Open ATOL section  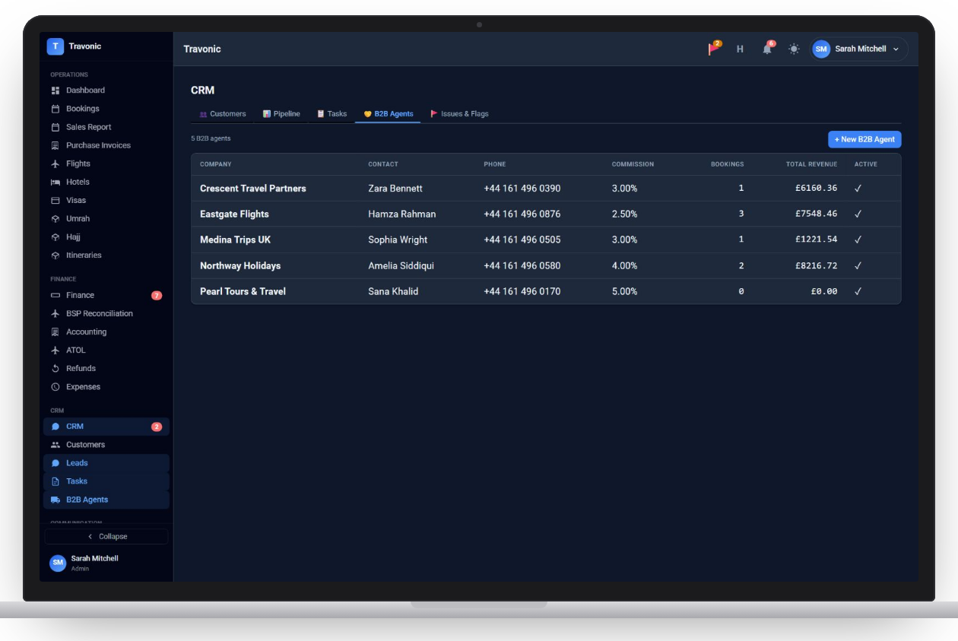[x=106, y=350]
